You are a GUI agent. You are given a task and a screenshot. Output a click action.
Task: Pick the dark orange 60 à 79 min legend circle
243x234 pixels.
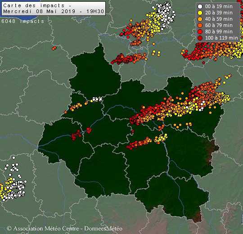(x=200, y=25)
